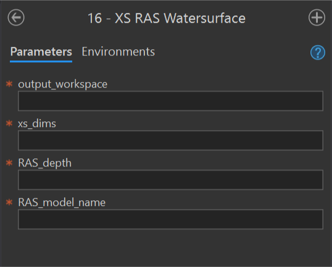This screenshot has height=267, width=332.
Task: Select the Parameters tab
Action: point(41,52)
